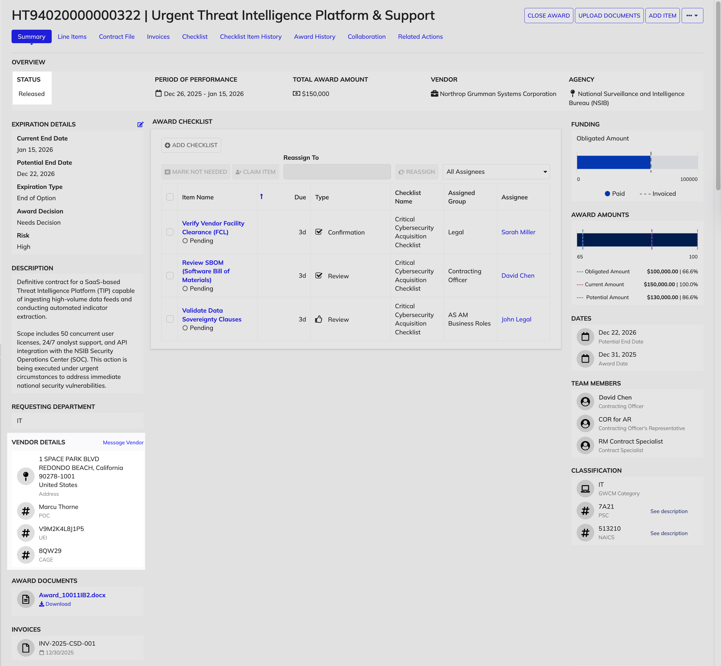Viewport: 721px width, 666px height.
Task: Click the hash icon next to NAICS 513210
Action: pos(585,533)
